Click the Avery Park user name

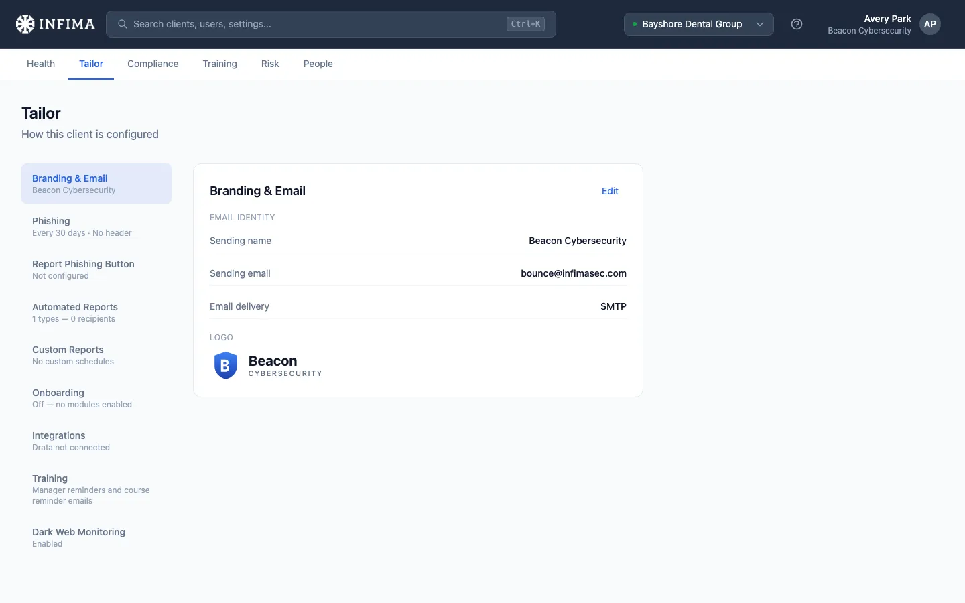pyautogui.click(x=887, y=19)
